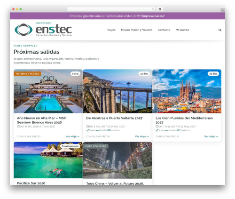Click the 8 días duration badge

point(75,74)
